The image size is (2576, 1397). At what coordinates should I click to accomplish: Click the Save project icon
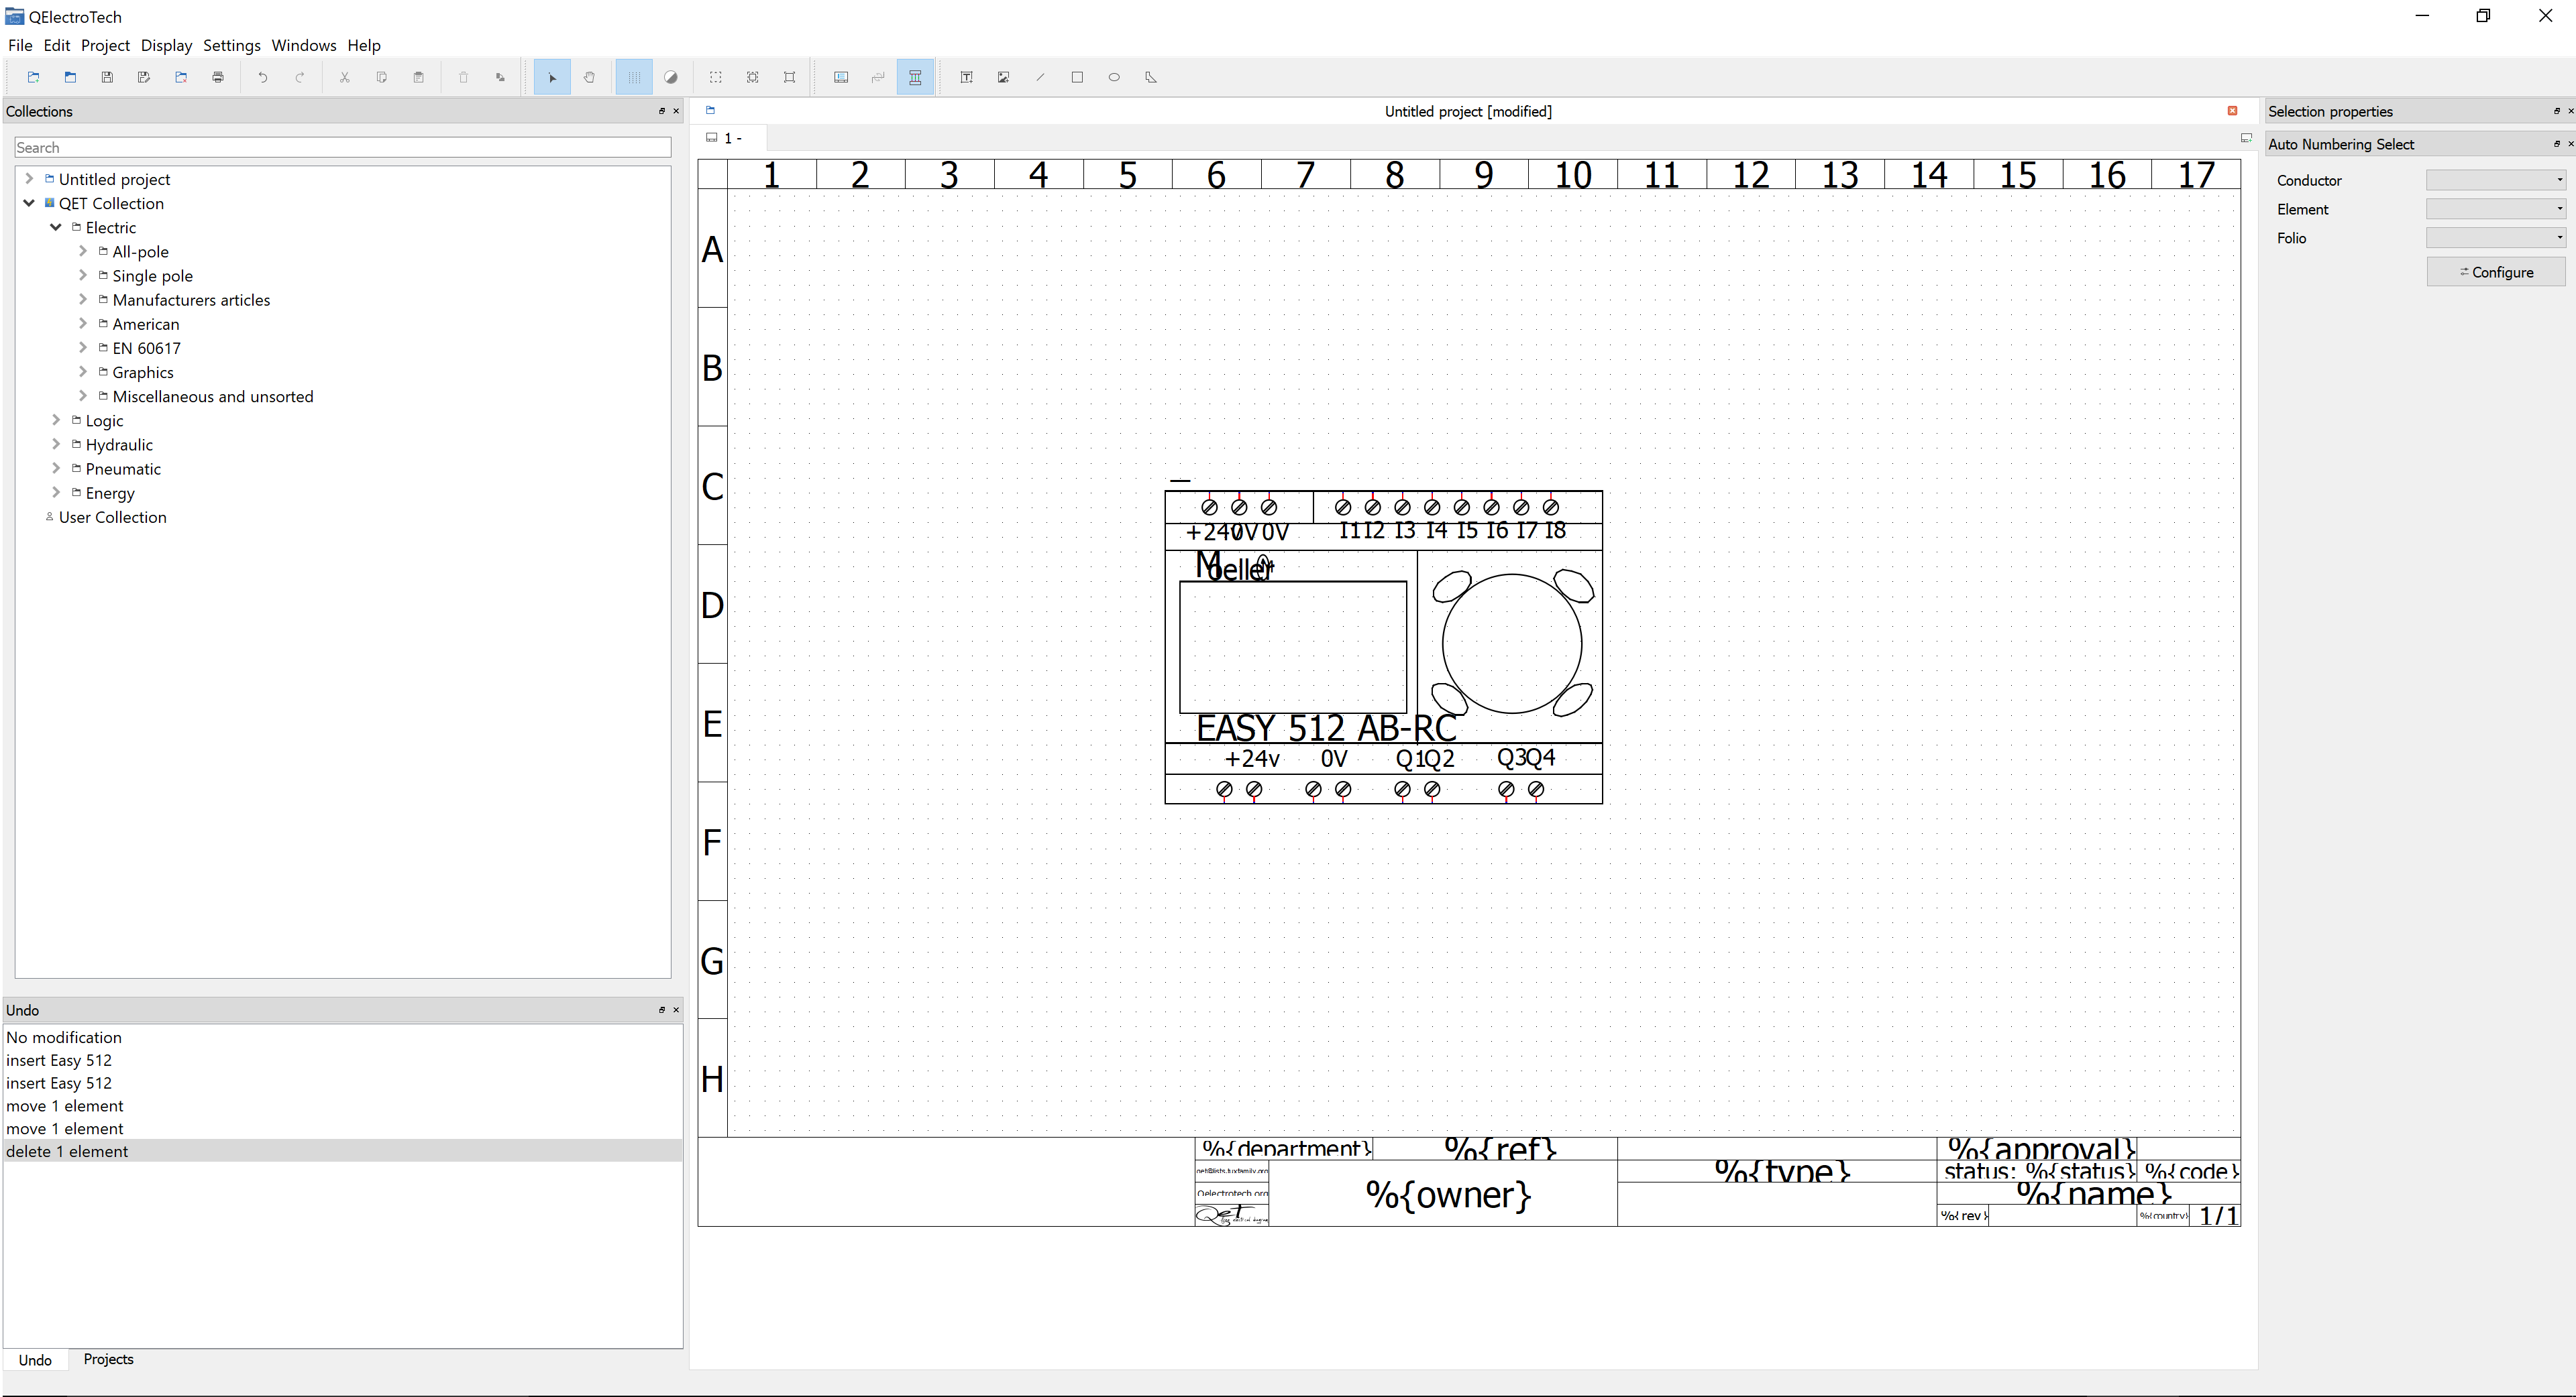tap(107, 77)
